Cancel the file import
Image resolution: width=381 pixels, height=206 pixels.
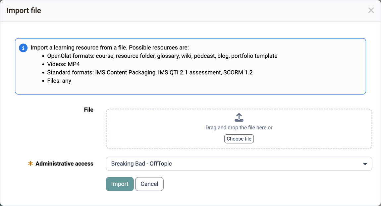click(149, 184)
